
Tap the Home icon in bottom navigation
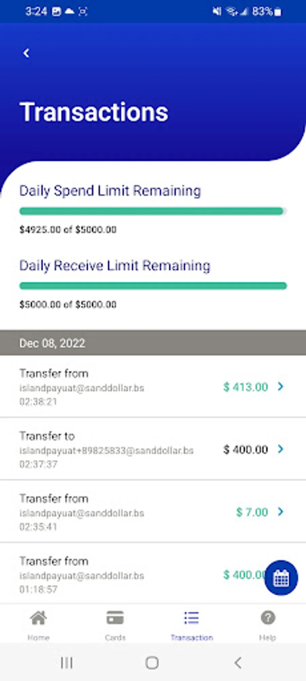pyautogui.click(x=38, y=618)
